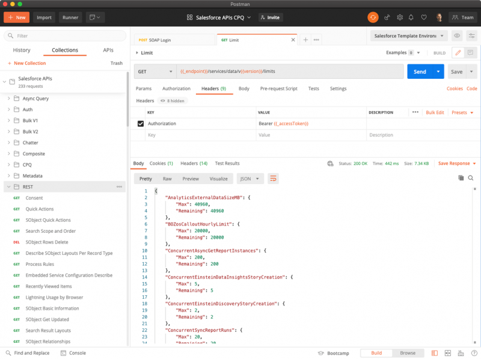Screen dimensions: 481x359
Task: Open the environment quick look eye
Action: click(x=457, y=36)
